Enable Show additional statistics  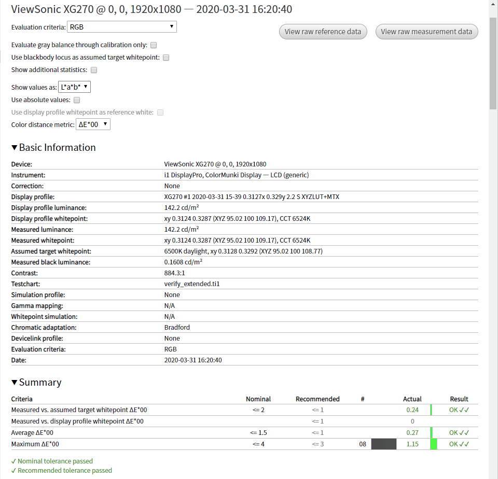click(x=93, y=69)
